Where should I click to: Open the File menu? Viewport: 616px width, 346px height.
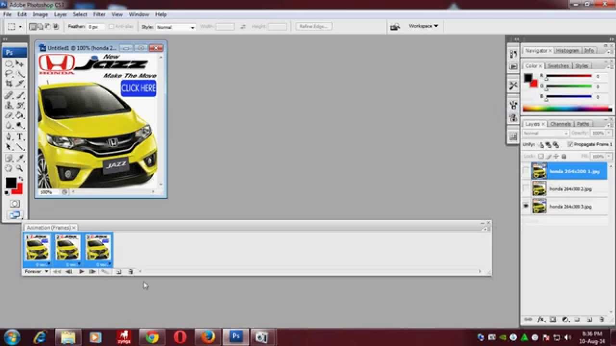click(x=7, y=14)
